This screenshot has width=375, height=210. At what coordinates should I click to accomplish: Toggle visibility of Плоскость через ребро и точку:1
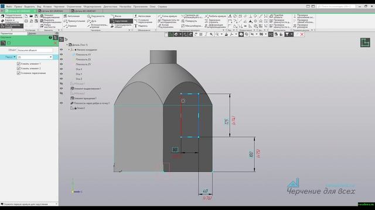(x=62, y=103)
